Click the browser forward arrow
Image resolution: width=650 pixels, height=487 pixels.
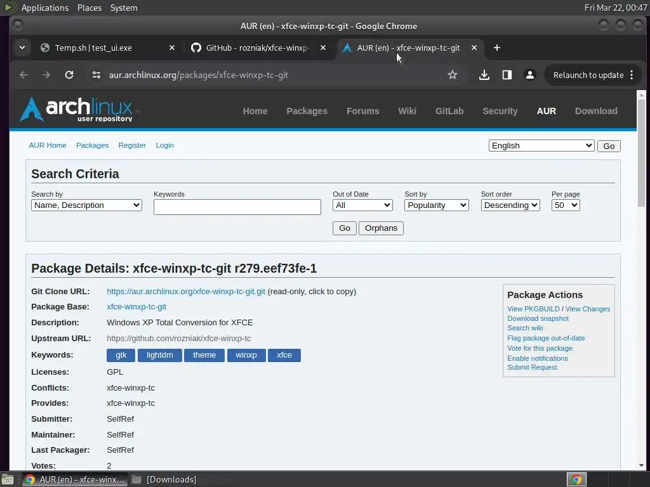[46, 75]
